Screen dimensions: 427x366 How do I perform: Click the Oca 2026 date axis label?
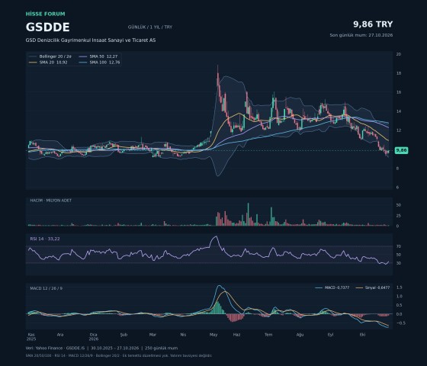(x=93, y=337)
